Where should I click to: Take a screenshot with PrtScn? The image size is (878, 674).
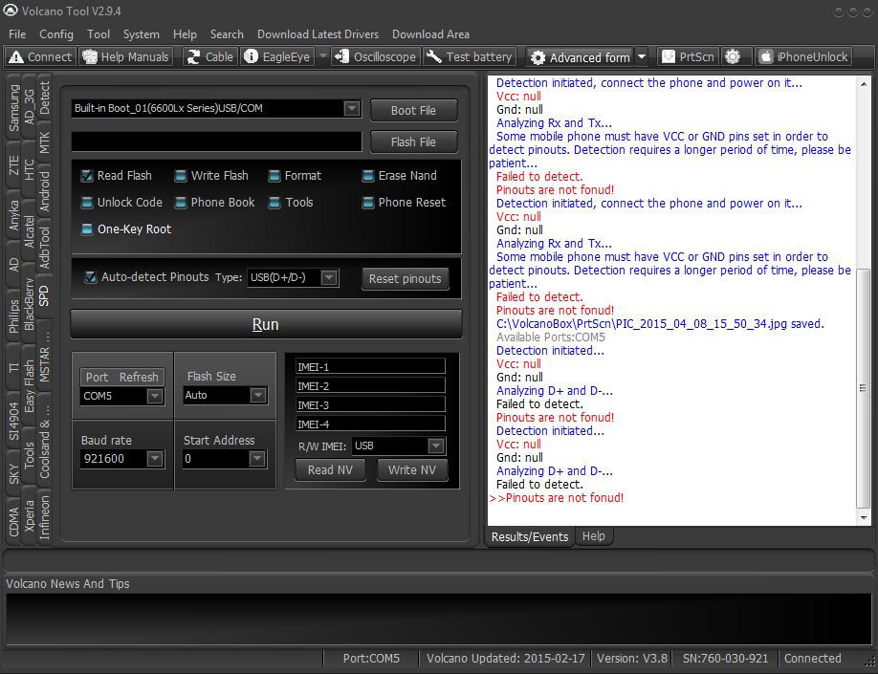689,57
